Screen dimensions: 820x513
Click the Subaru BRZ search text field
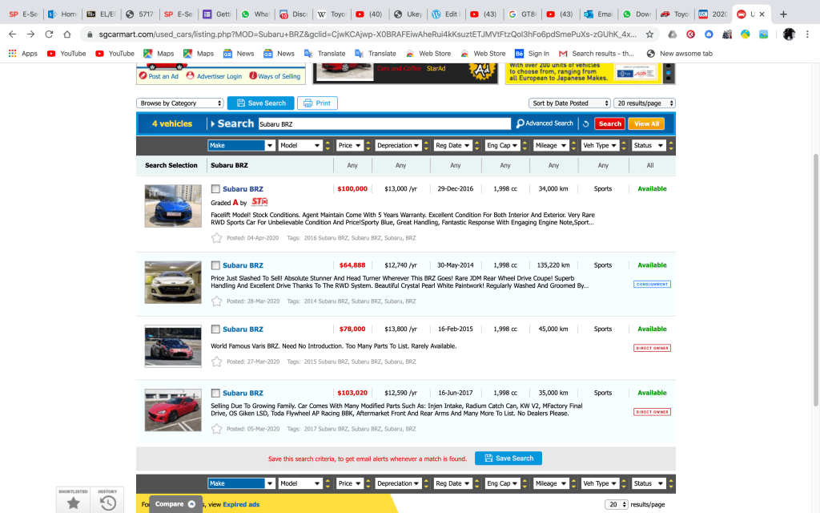click(384, 123)
